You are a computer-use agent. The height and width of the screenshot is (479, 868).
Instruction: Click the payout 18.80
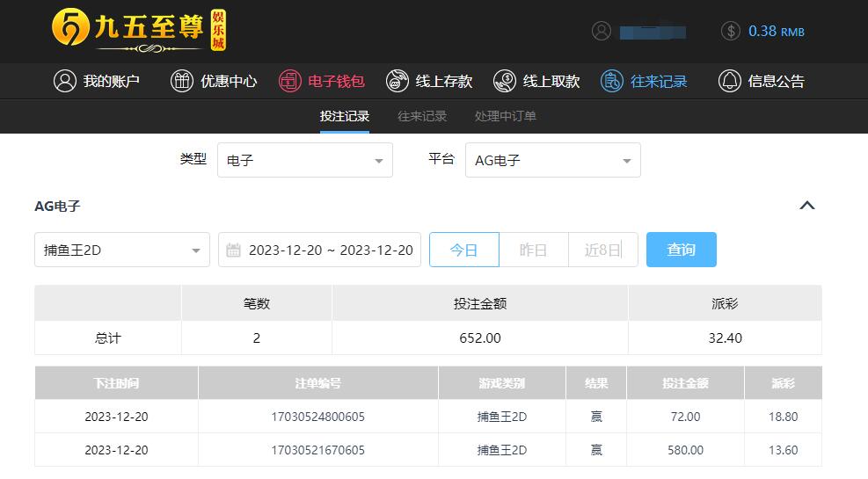tap(784, 417)
